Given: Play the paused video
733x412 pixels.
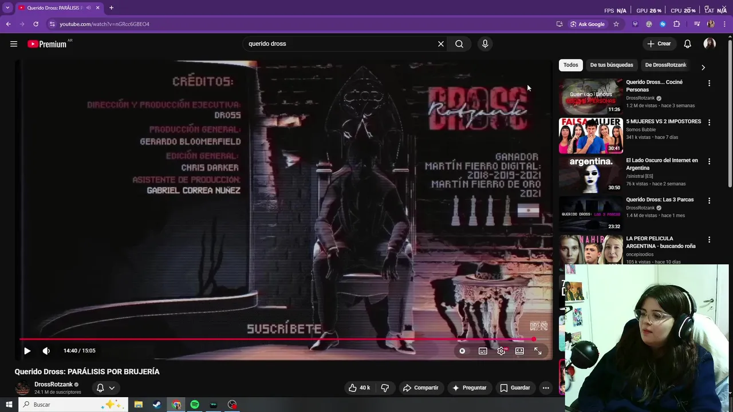Looking at the screenshot, I should pyautogui.click(x=27, y=351).
